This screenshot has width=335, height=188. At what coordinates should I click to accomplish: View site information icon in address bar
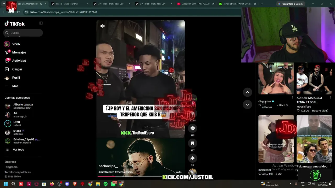pos(26,12)
